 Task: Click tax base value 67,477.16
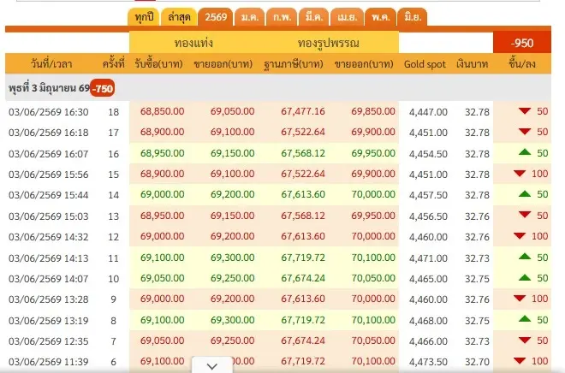[x=303, y=111]
